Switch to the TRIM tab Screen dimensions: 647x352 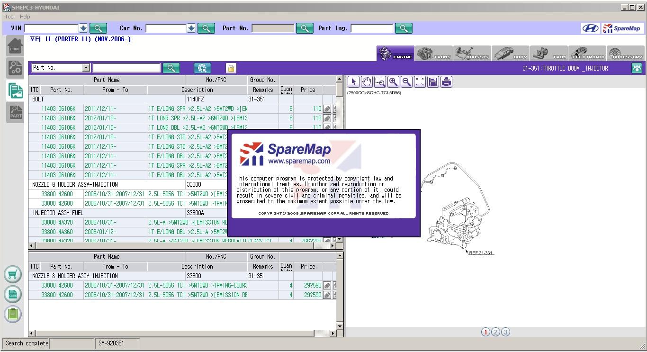click(549, 54)
